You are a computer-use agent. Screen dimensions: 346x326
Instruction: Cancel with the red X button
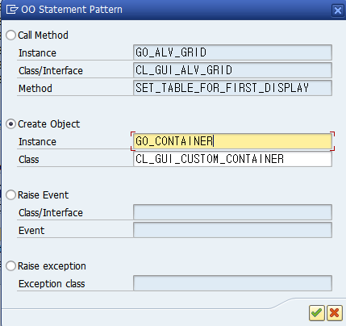[x=334, y=313]
